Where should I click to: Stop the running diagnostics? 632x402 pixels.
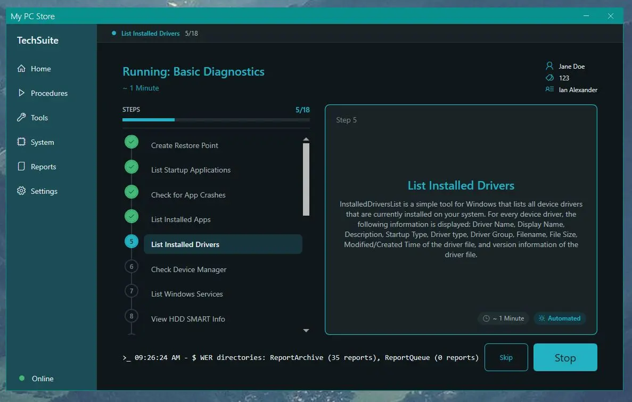pyautogui.click(x=565, y=357)
